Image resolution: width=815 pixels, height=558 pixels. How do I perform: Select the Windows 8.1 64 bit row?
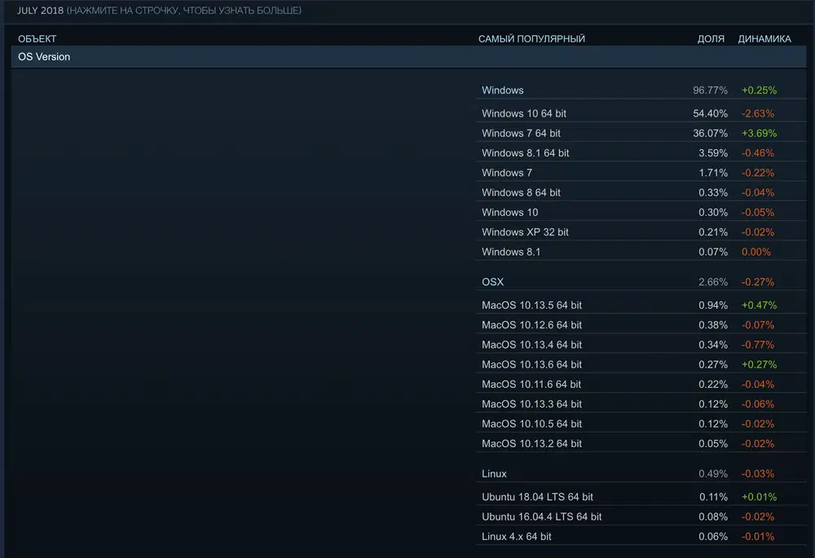525,152
